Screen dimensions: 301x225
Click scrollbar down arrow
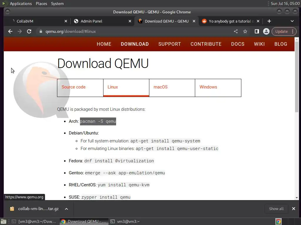297,198
